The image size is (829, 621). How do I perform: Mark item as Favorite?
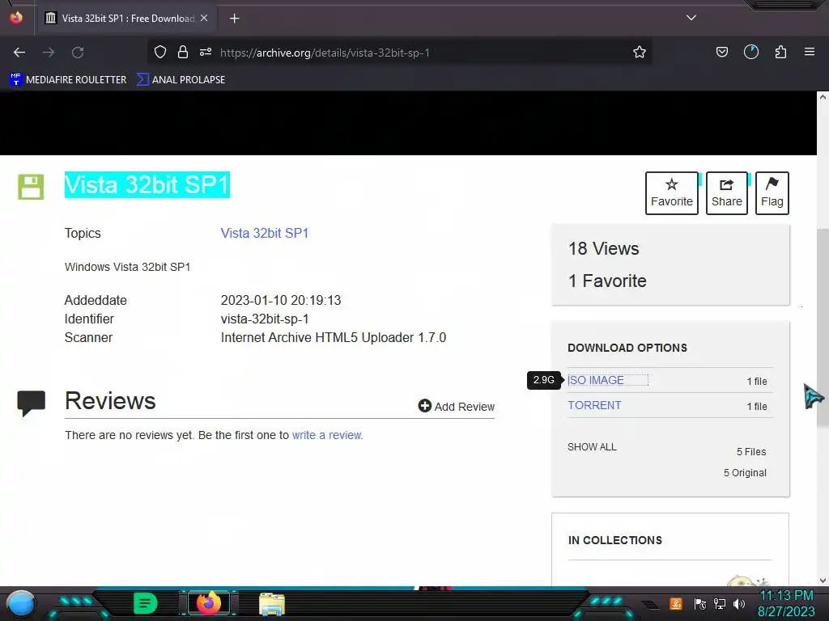[x=671, y=193]
